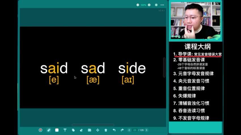Select the text tool

point(65,130)
